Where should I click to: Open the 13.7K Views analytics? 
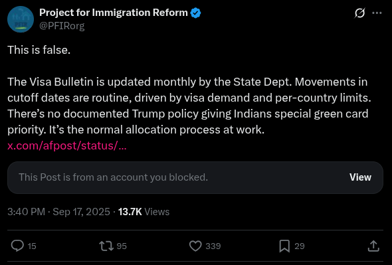(x=144, y=212)
